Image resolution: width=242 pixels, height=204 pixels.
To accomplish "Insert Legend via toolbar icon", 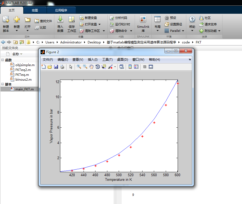I will tap(136, 67).
